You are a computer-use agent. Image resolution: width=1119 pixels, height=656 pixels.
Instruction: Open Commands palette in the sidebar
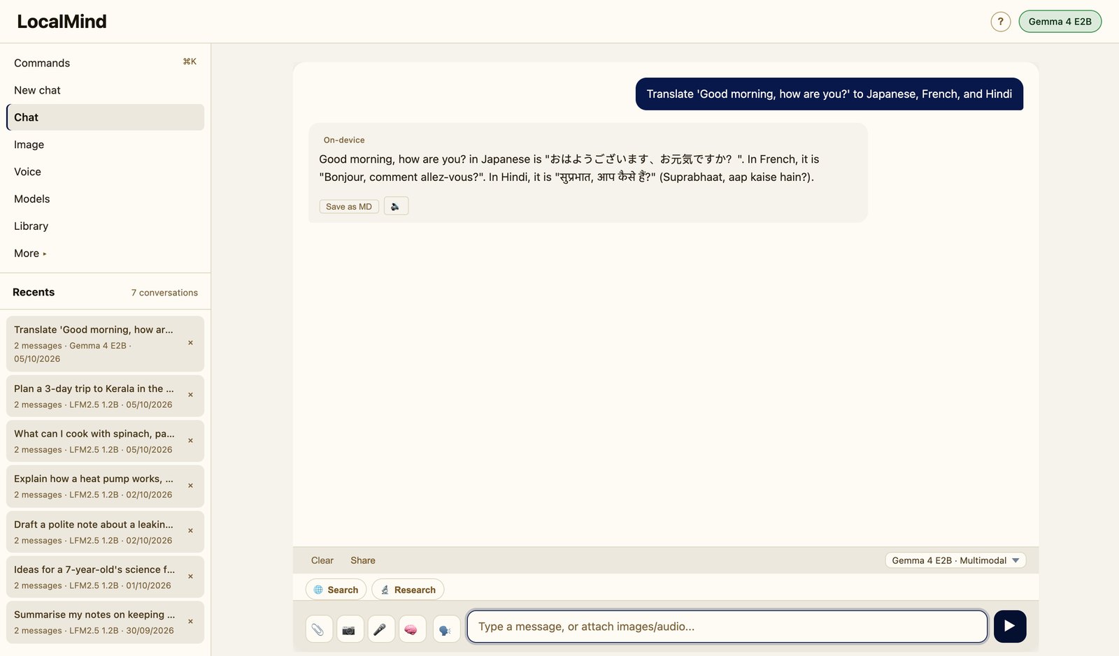point(105,63)
